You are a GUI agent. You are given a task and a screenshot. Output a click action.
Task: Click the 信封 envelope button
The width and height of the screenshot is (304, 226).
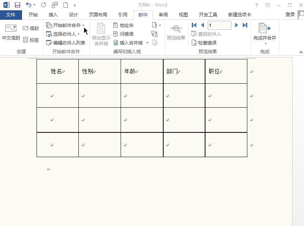point(31,29)
